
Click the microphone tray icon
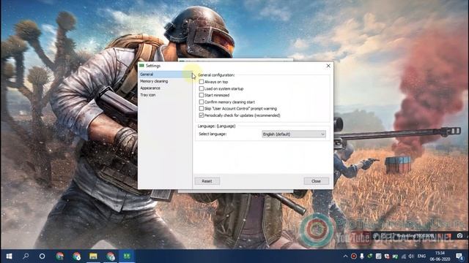pos(361,256)
